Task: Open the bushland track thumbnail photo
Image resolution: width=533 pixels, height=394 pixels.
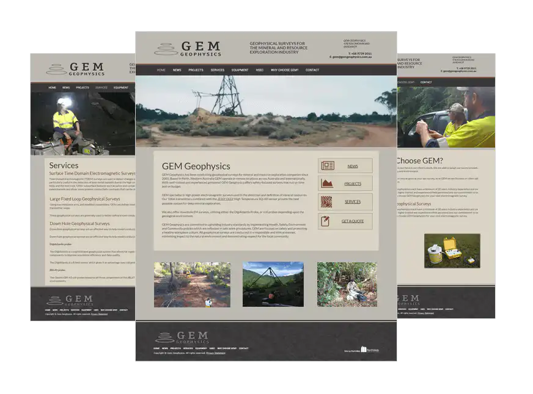Action: pos(192,284)
